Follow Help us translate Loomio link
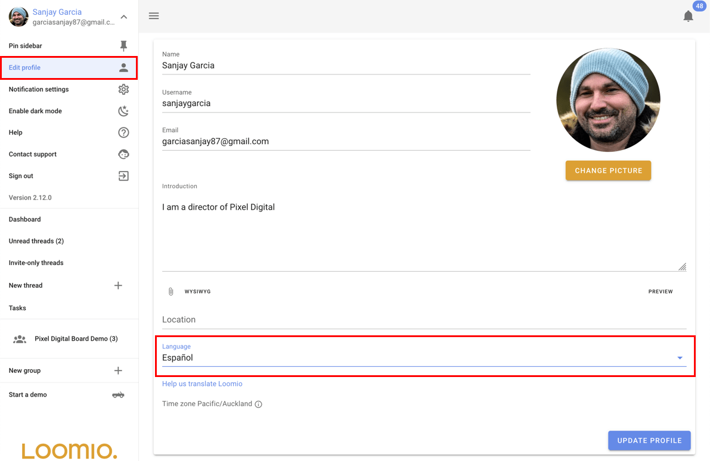This screenshot has height=461, width=710. coord(202,384)
